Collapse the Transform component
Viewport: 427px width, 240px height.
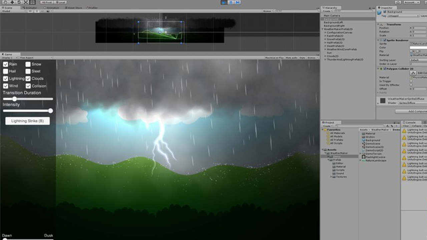point(379,24)
